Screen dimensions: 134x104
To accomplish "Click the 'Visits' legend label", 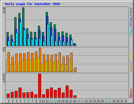I will [x=131, y=57].
